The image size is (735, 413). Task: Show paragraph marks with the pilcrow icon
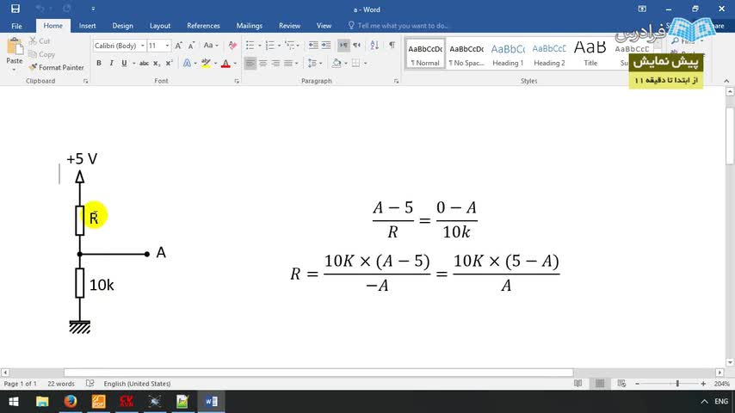392,46
